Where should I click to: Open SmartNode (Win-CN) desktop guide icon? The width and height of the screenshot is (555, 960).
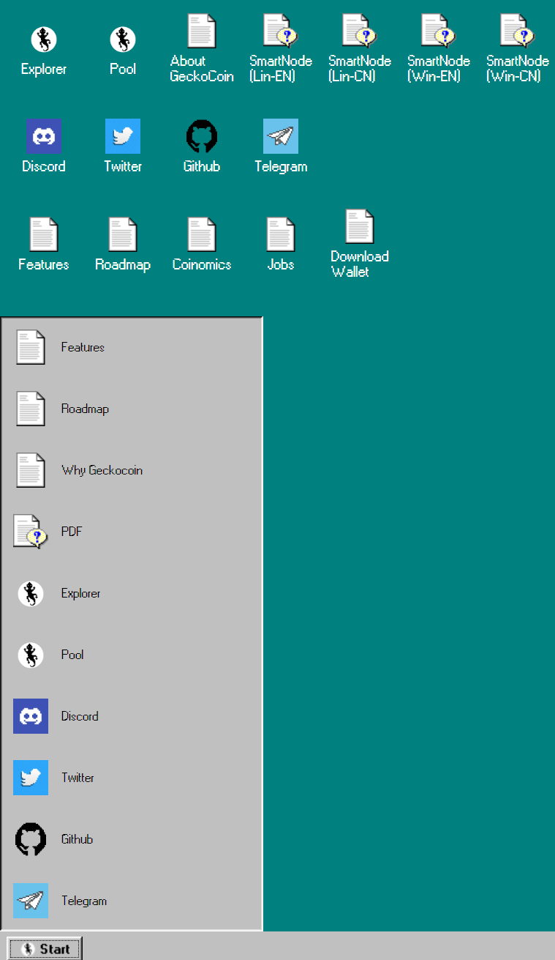coord(518,31)
